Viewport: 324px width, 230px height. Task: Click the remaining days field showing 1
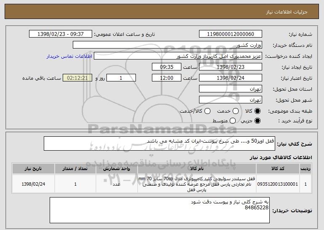point(121,78)
